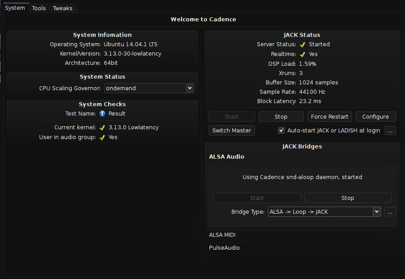Switch to the Tweaks tab
Viewport: 405px width, 279px height.
point(63,8)
